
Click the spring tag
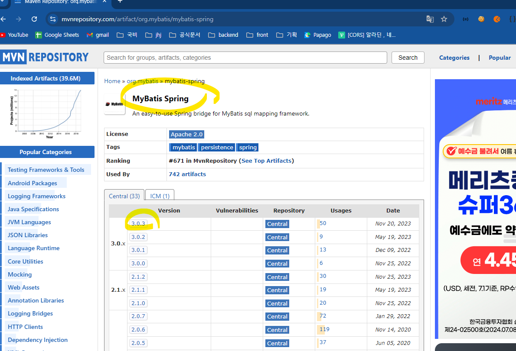pos(248,148)
